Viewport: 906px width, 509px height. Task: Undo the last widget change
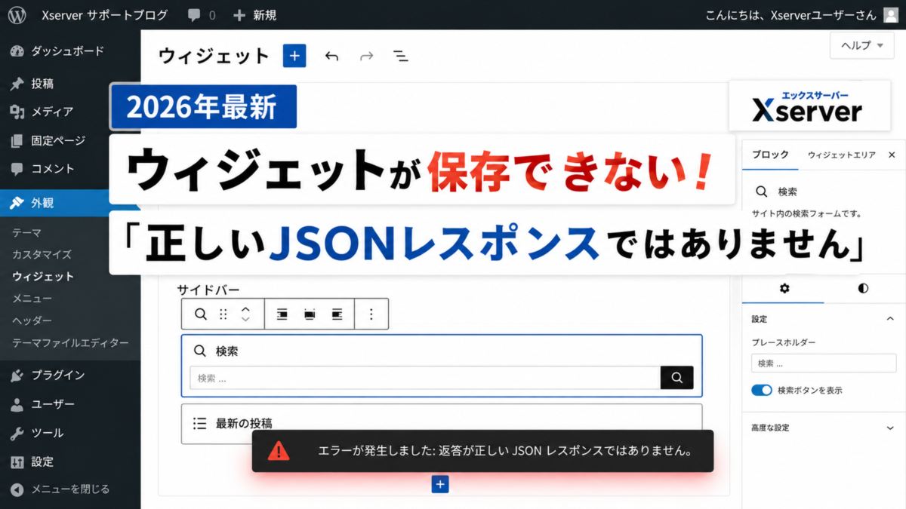click(331, 57)
